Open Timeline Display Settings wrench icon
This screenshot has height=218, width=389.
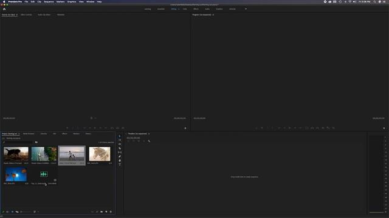pos(149,141)
